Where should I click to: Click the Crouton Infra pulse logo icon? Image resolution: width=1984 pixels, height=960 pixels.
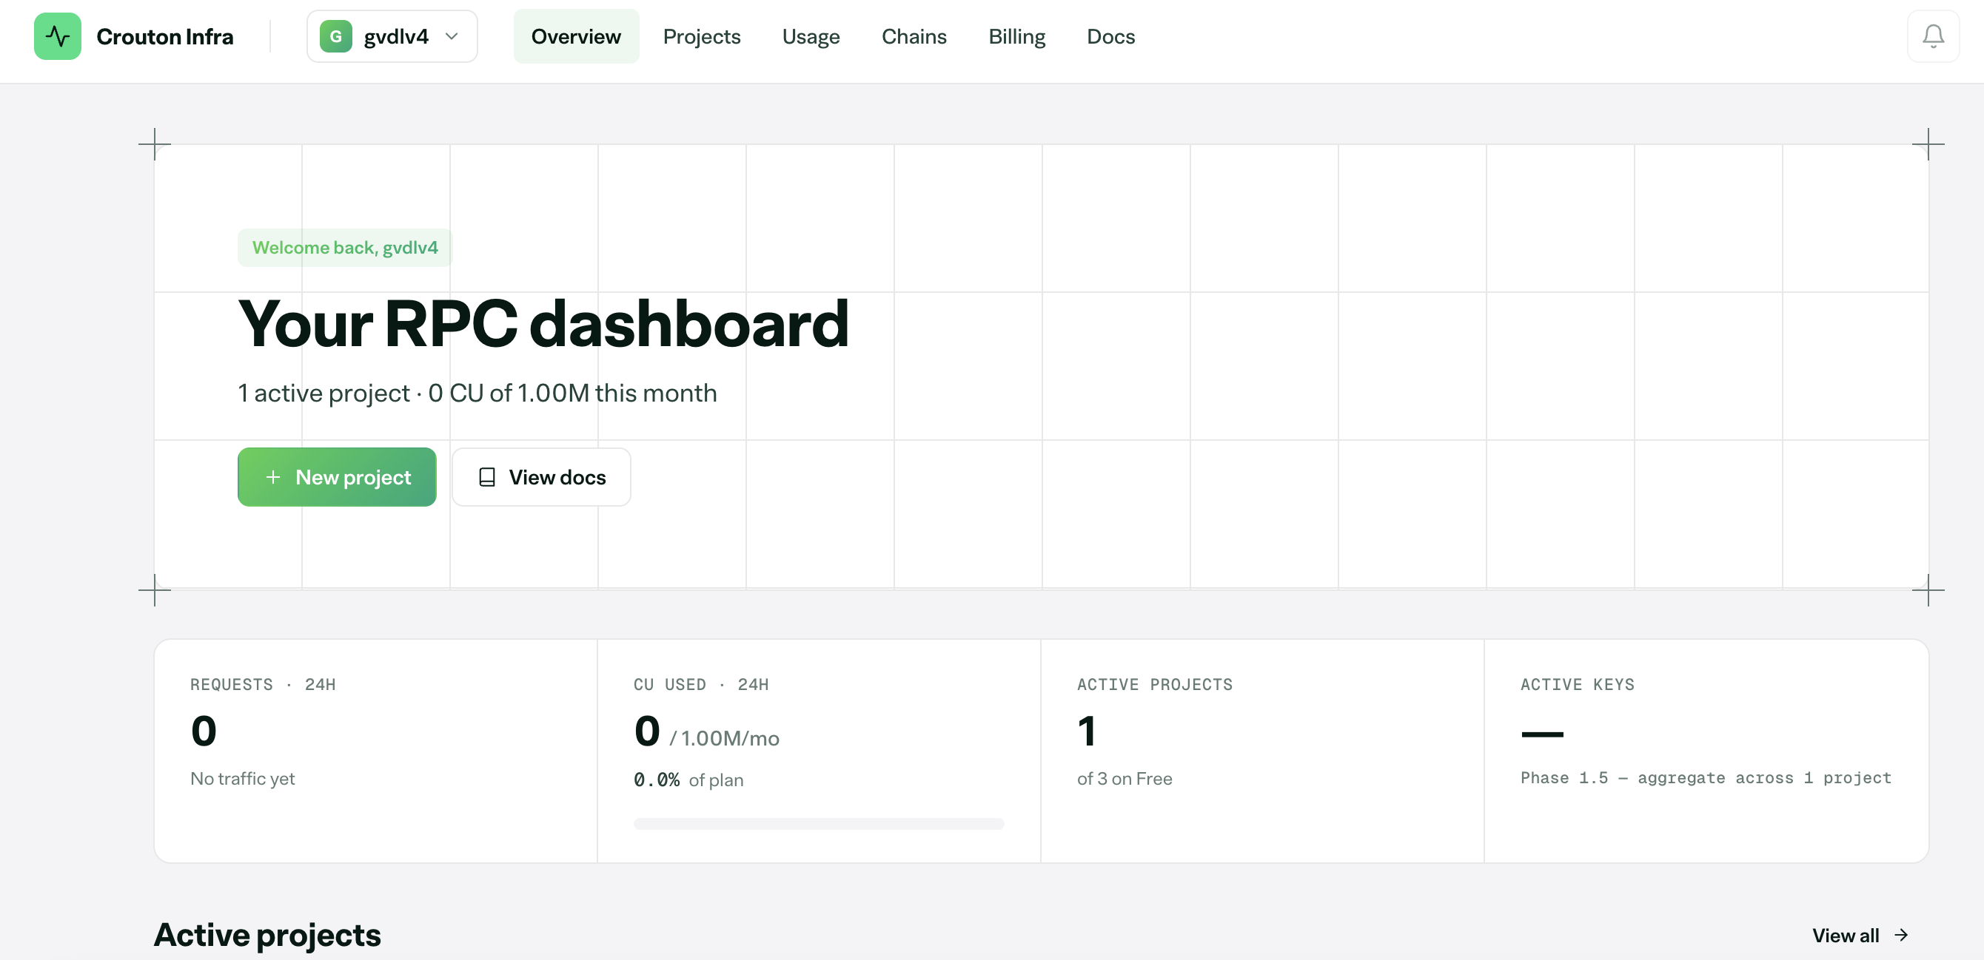click(57, 36)
